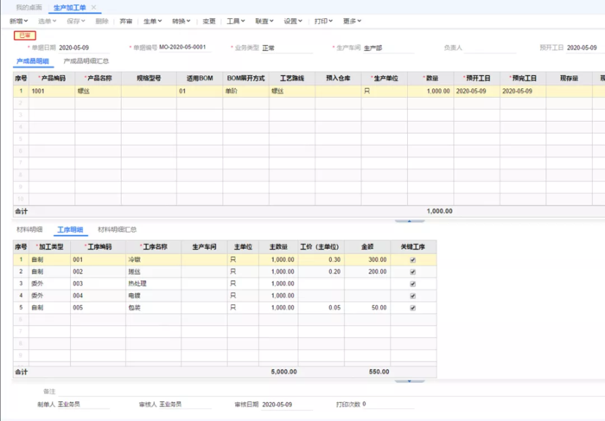This screenshot has width=605, height=421.
Task: Click the 负责人 field
Action: click(490, 48)
